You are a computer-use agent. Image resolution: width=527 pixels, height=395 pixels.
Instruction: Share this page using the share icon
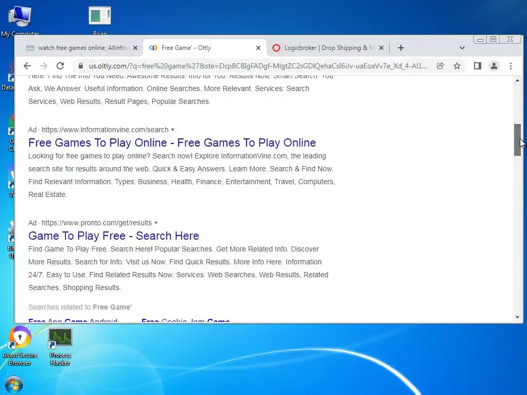point(441,66)
